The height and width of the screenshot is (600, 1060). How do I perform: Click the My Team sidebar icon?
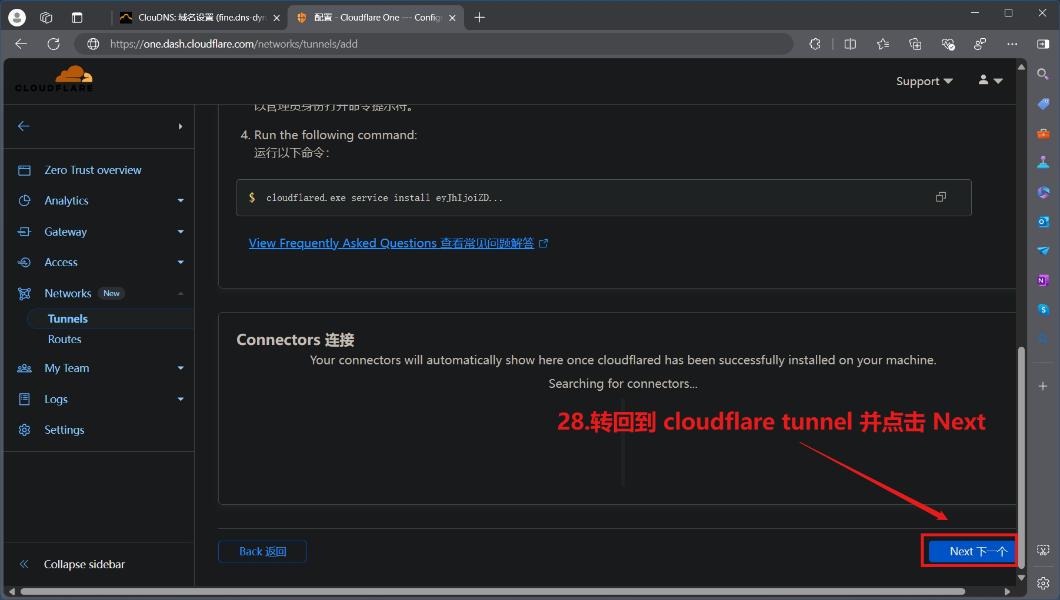(x=24, y=368)
